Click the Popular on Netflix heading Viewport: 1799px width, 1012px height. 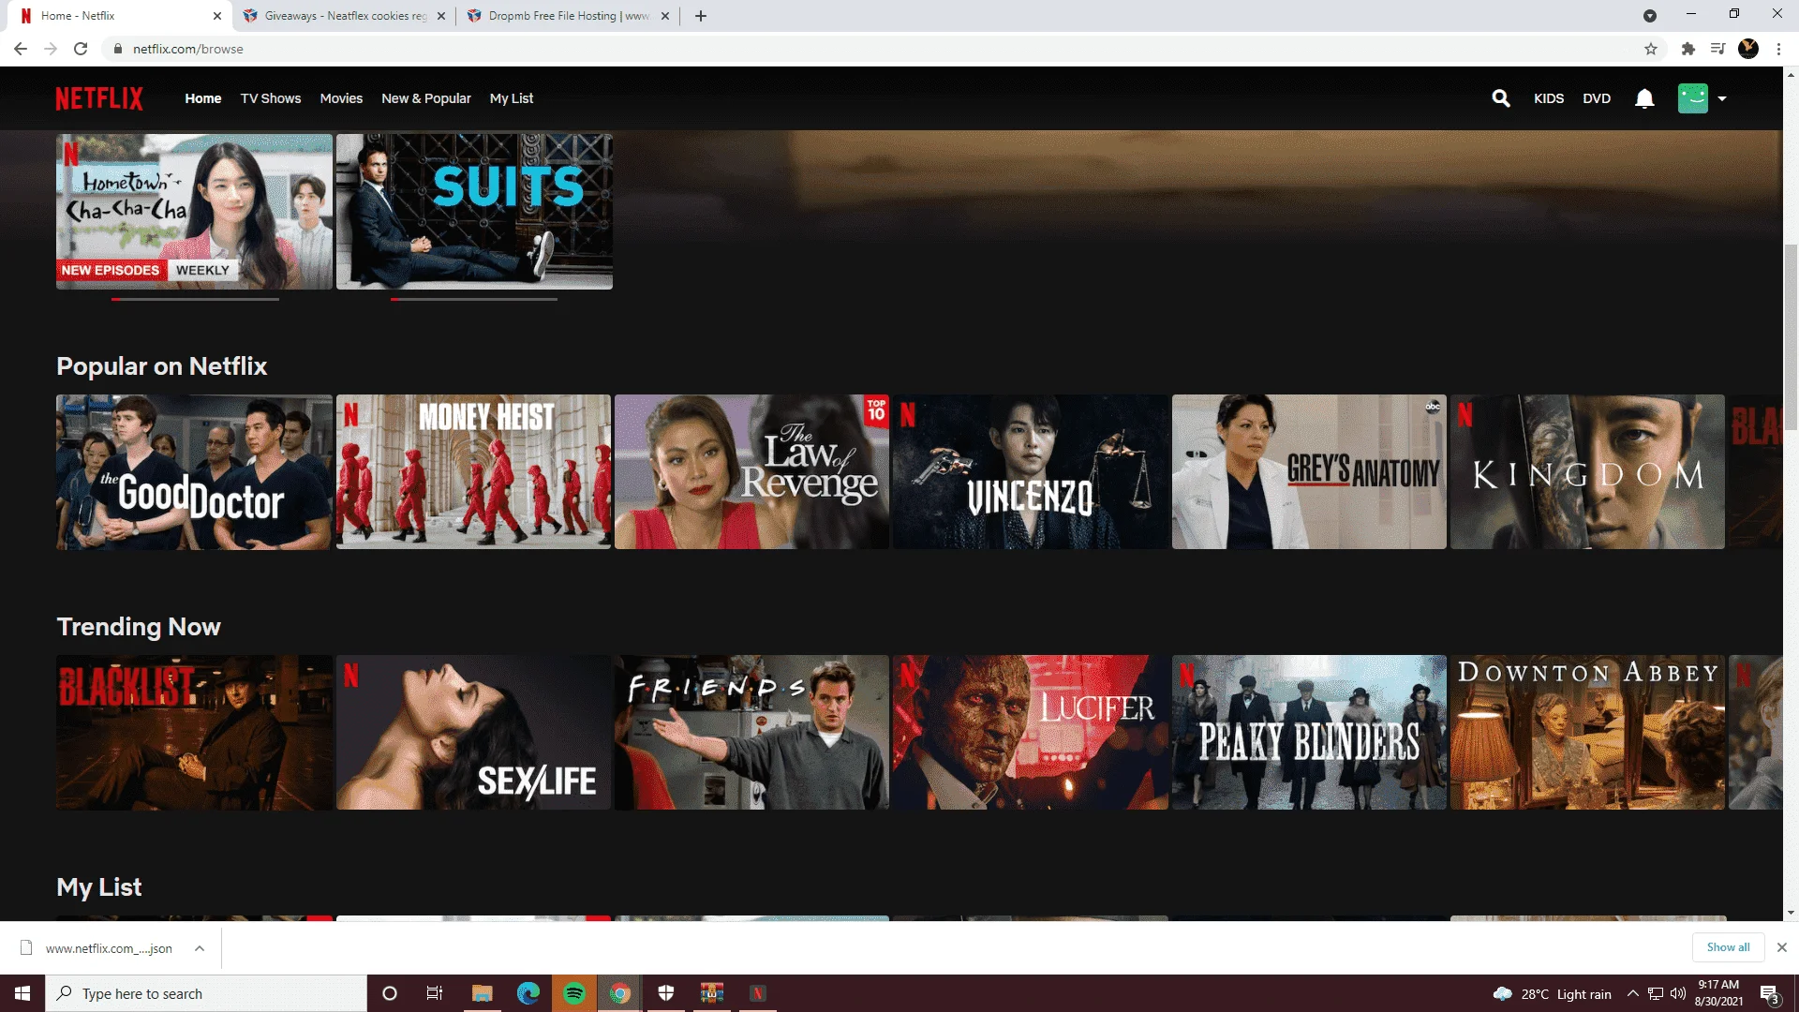coord(162,366)
